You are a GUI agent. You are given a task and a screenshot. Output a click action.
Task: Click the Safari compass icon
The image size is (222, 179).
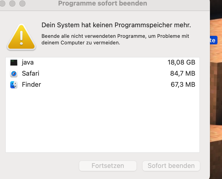click(14, 74)
